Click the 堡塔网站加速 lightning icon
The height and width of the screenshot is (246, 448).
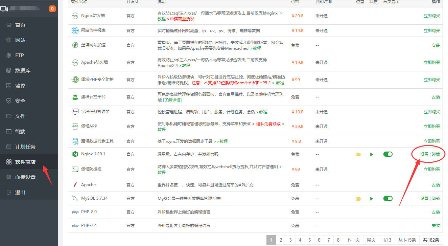coord(75,45)
